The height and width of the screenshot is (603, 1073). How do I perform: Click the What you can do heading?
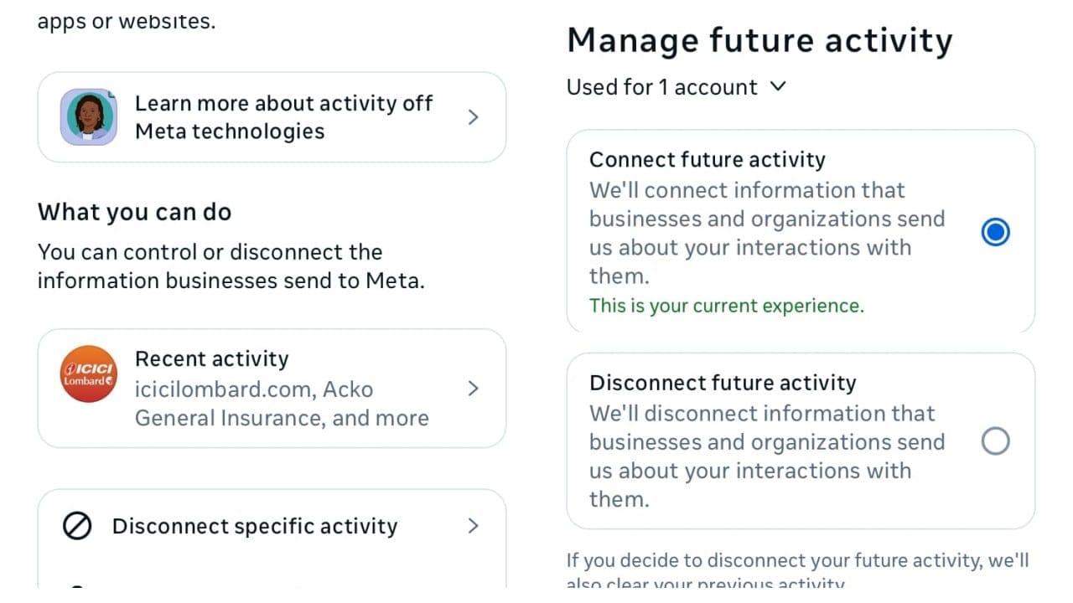click(x=134, y=212)
